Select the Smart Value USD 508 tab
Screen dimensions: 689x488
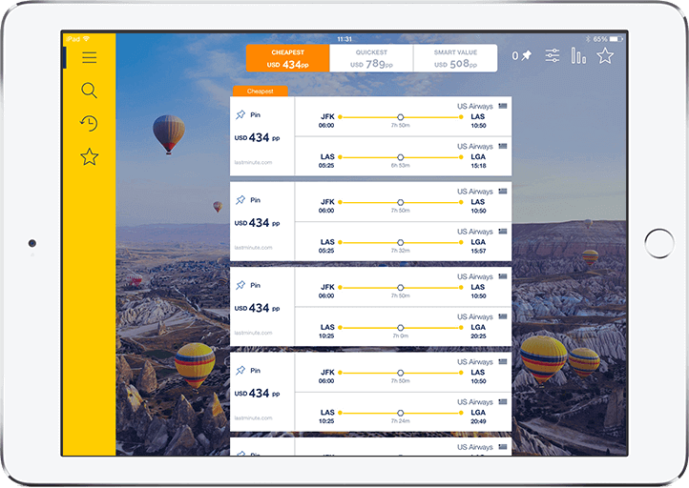point(455,58)
